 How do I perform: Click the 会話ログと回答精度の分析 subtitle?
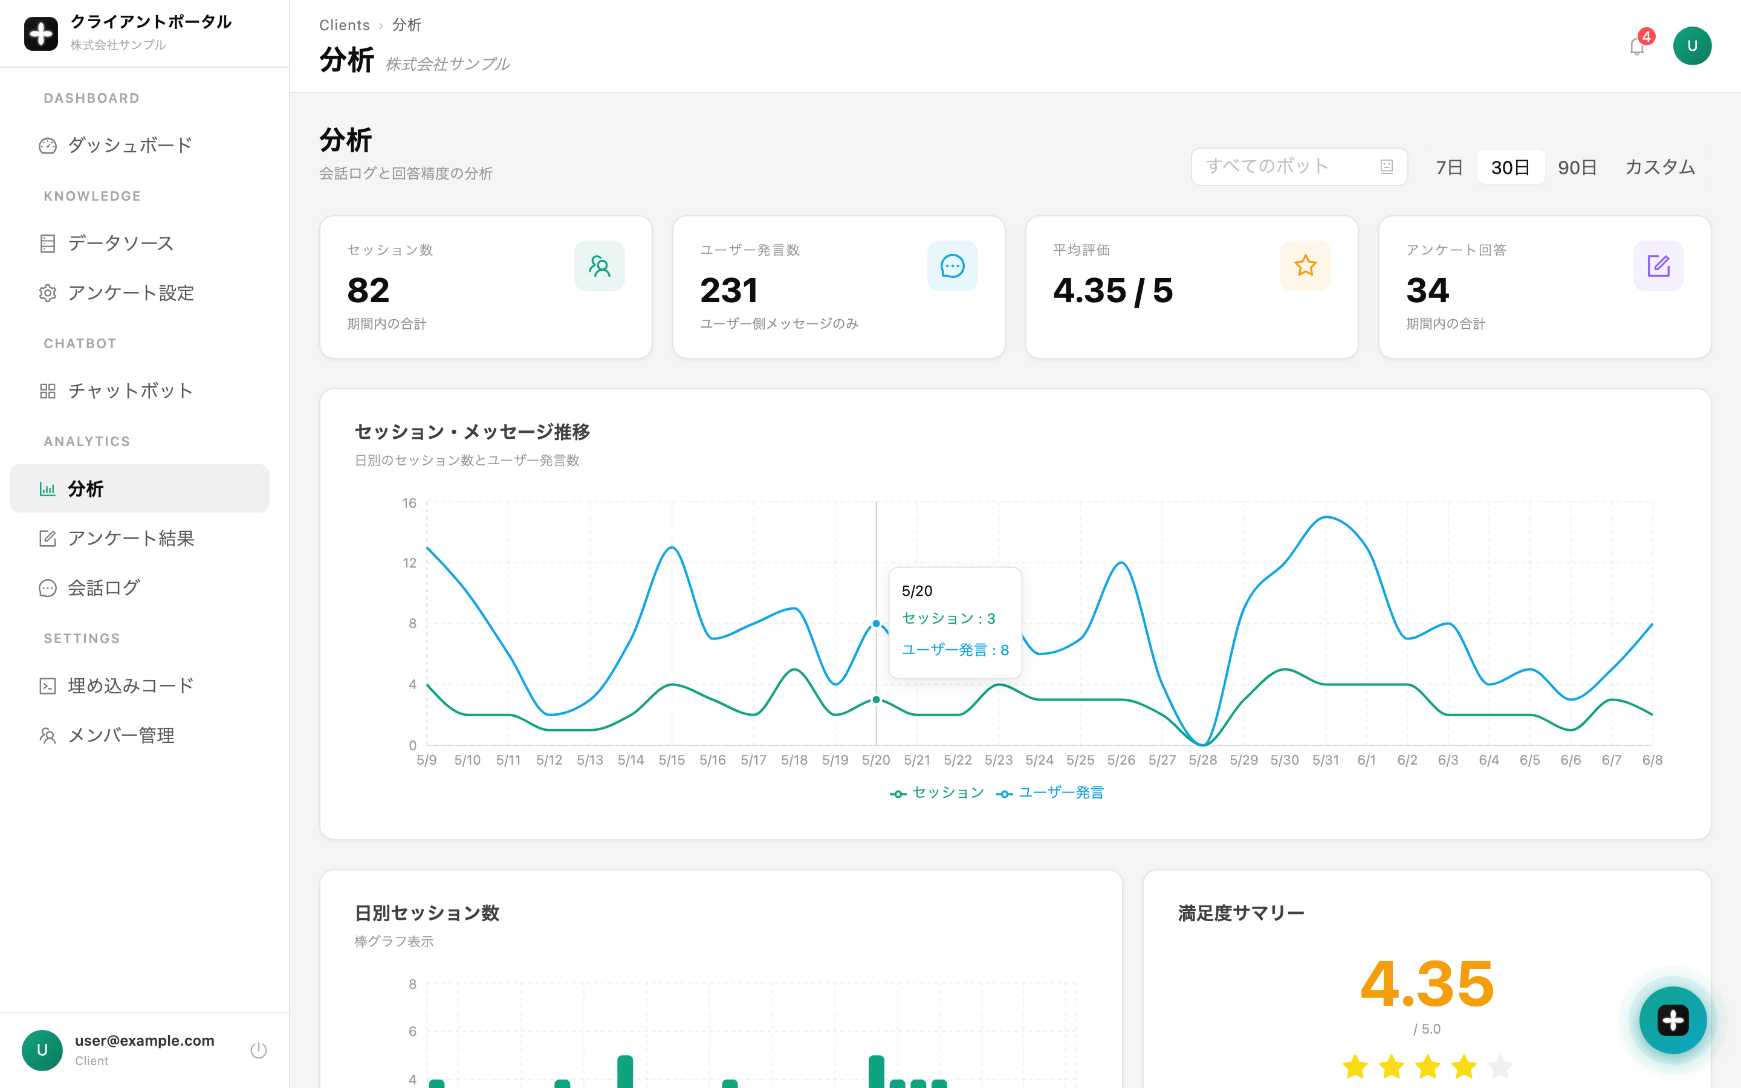pyautogui.click(x=406, y=173)
